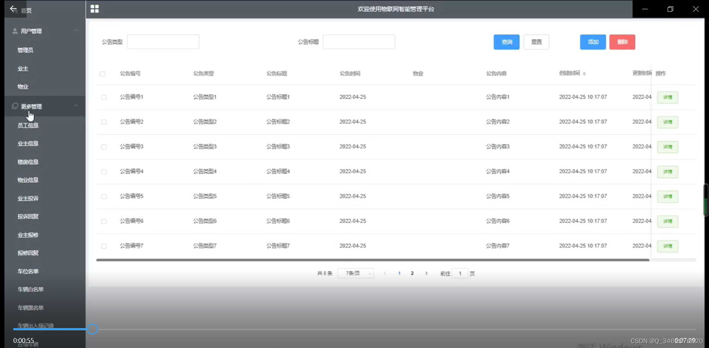Viewport: 709px width, 348px height.
Task: Open 车辆黑名单 menu item
Action: coord(31,308)
